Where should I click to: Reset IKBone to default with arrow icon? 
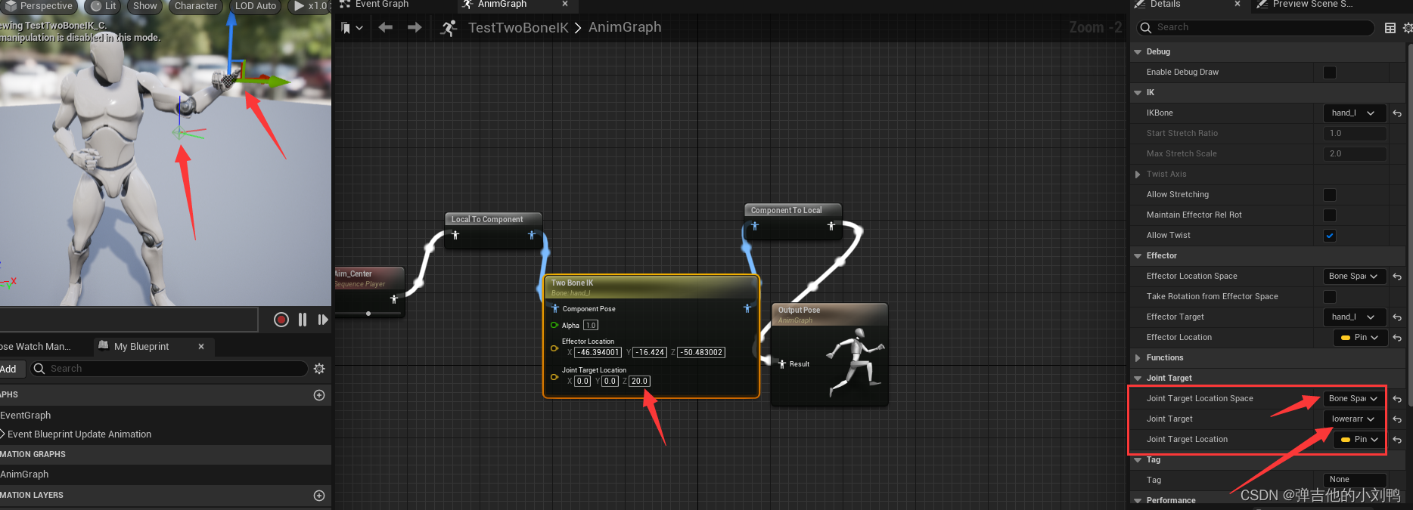[x=1397, y=113]
